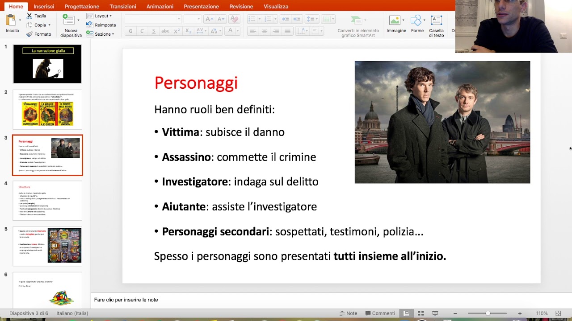Select slide 5 thumbnail with Cluedo board
This screenshot has width=572, height=321.
tap(47, 246)
